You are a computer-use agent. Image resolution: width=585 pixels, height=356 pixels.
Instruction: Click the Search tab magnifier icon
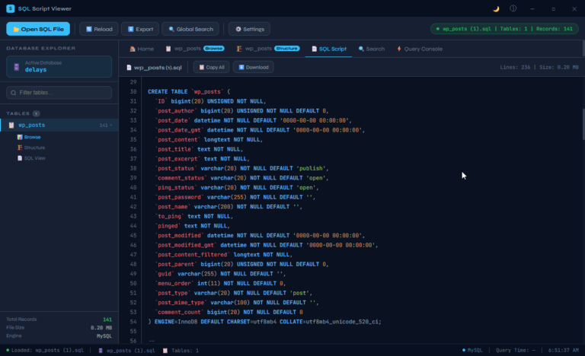pos(361,49)
